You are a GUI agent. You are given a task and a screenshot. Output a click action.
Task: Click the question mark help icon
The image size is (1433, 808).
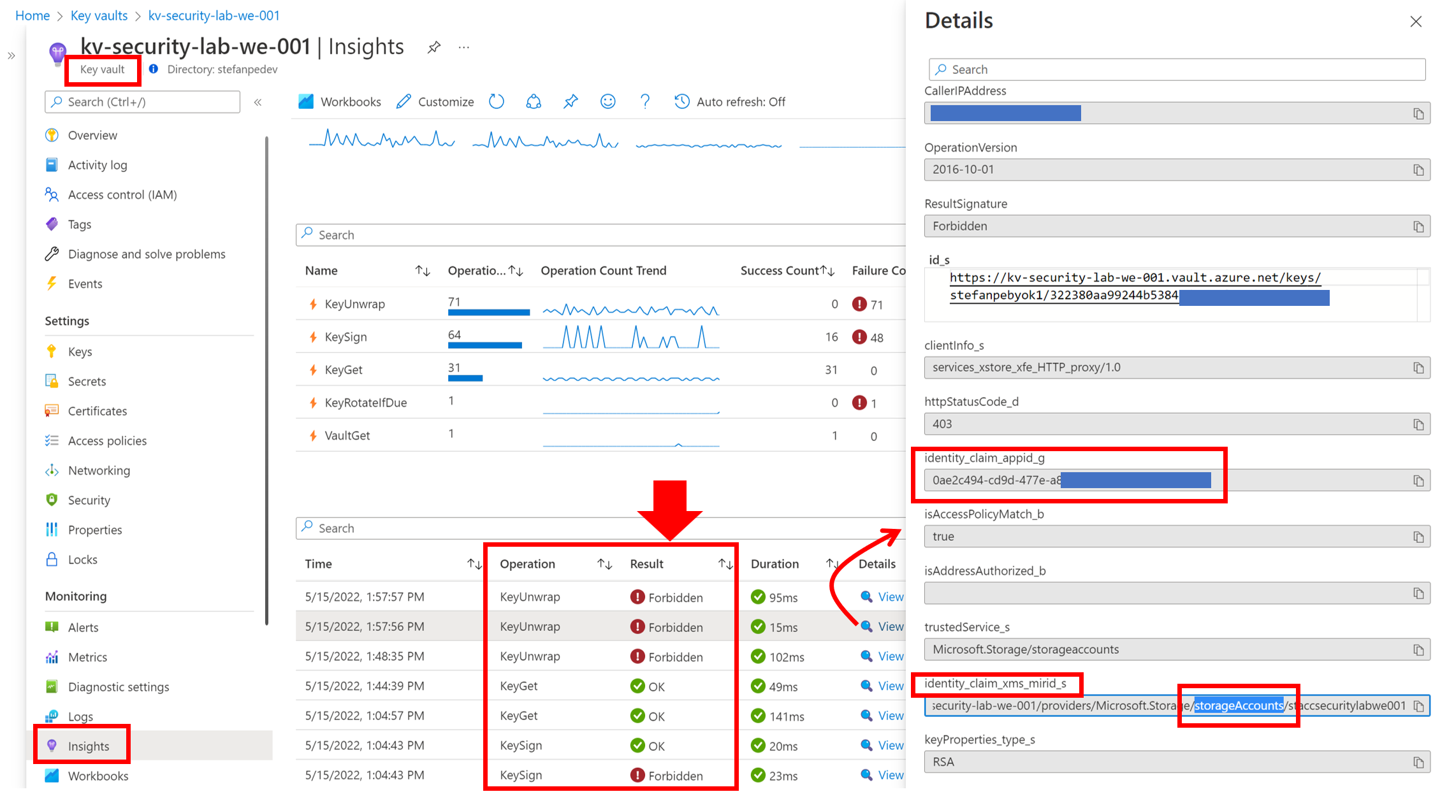(644, 101)
